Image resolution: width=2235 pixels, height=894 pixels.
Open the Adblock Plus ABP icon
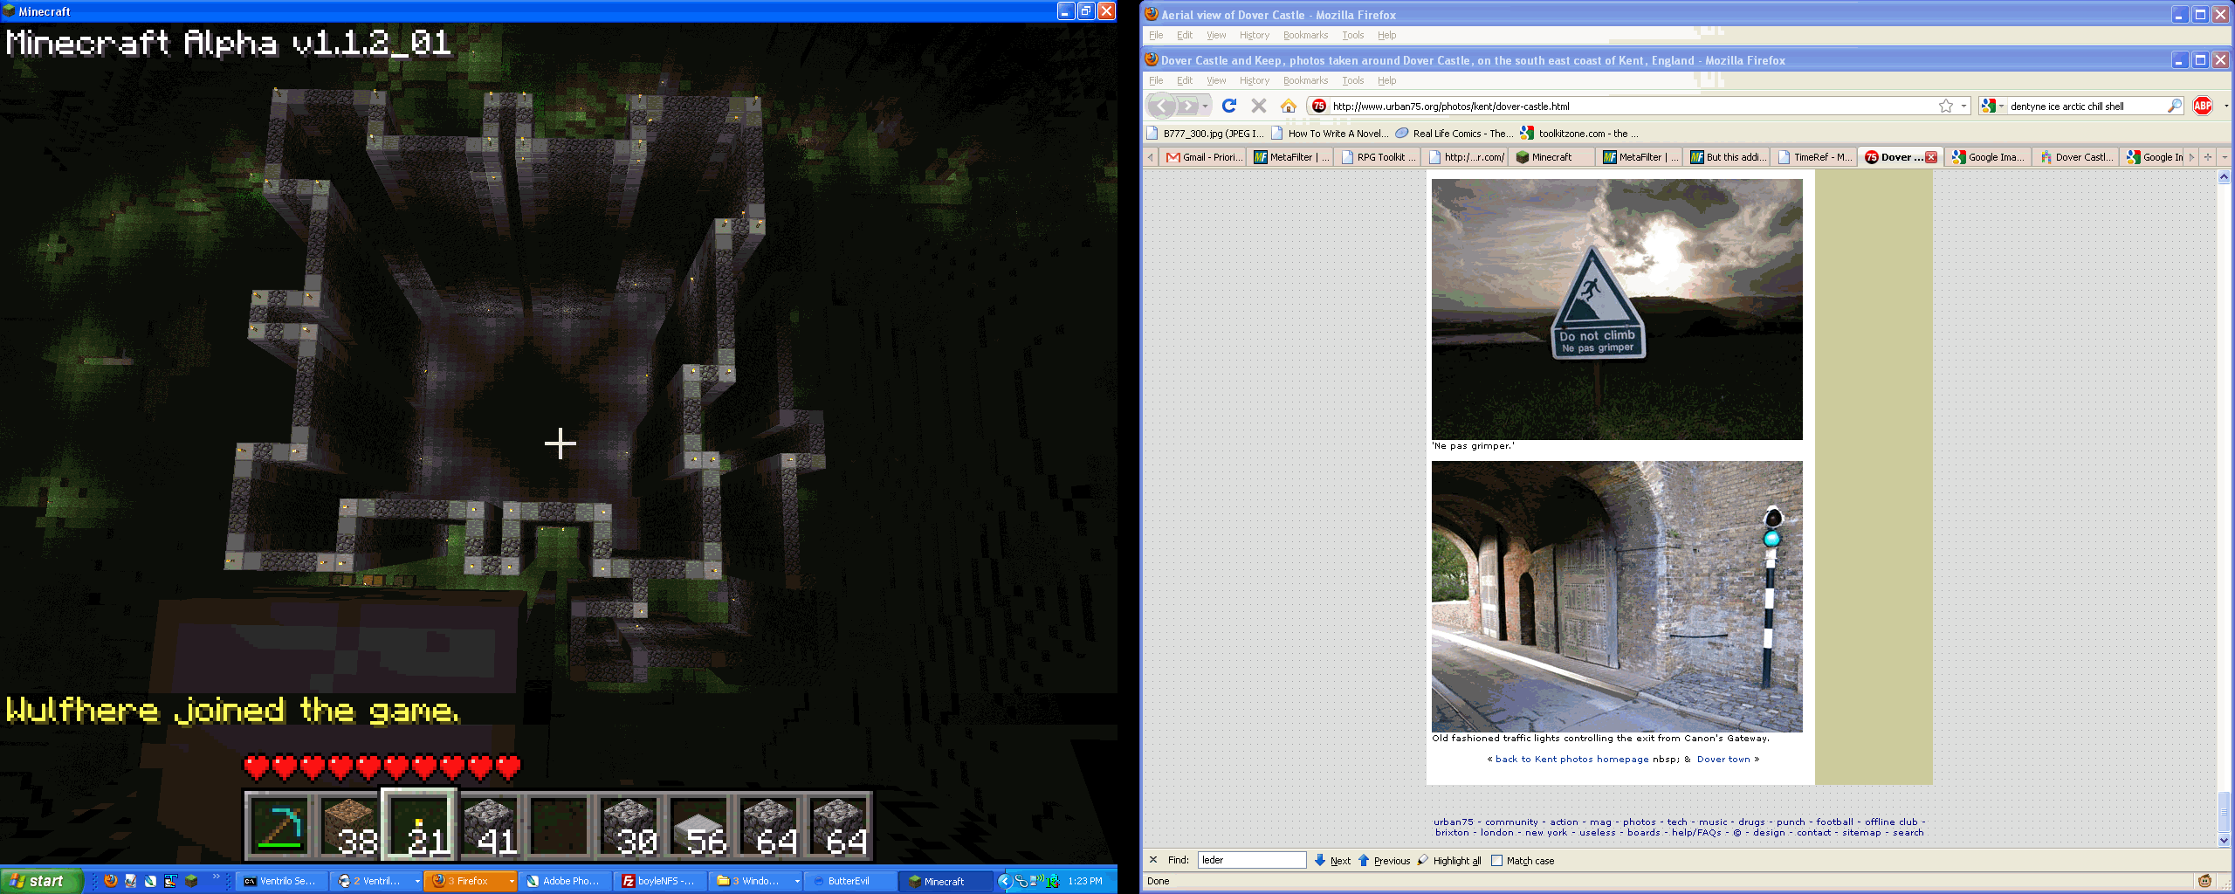(x=2203, y=106)
